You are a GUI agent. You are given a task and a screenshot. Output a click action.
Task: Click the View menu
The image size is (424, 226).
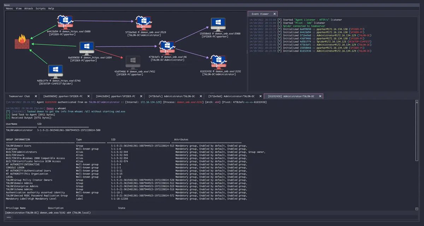coord(18,8)
